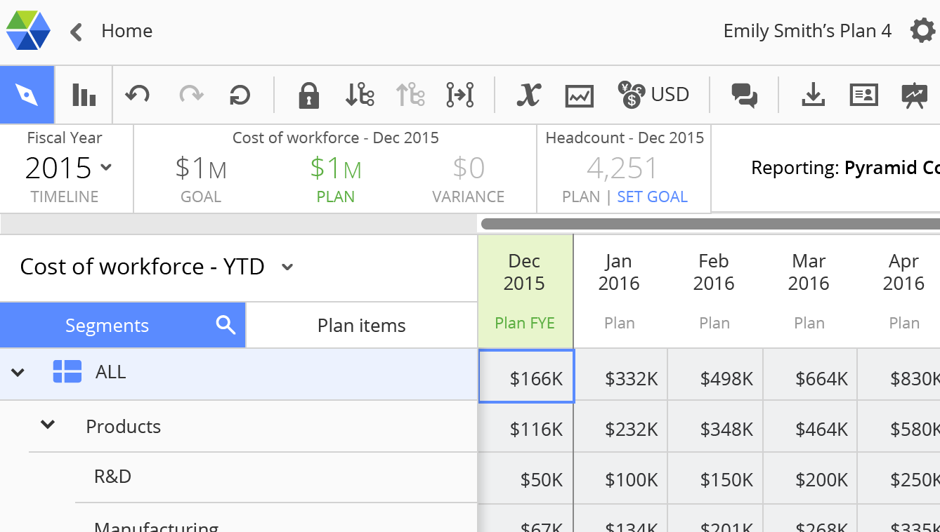Select the Segments tab
The image size is (940, 532).
(107, 326)
